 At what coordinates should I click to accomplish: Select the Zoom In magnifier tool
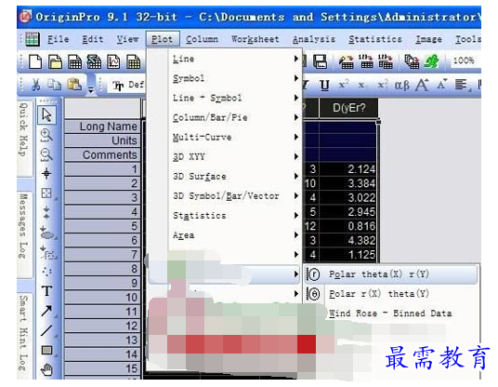tap(46, 135)
